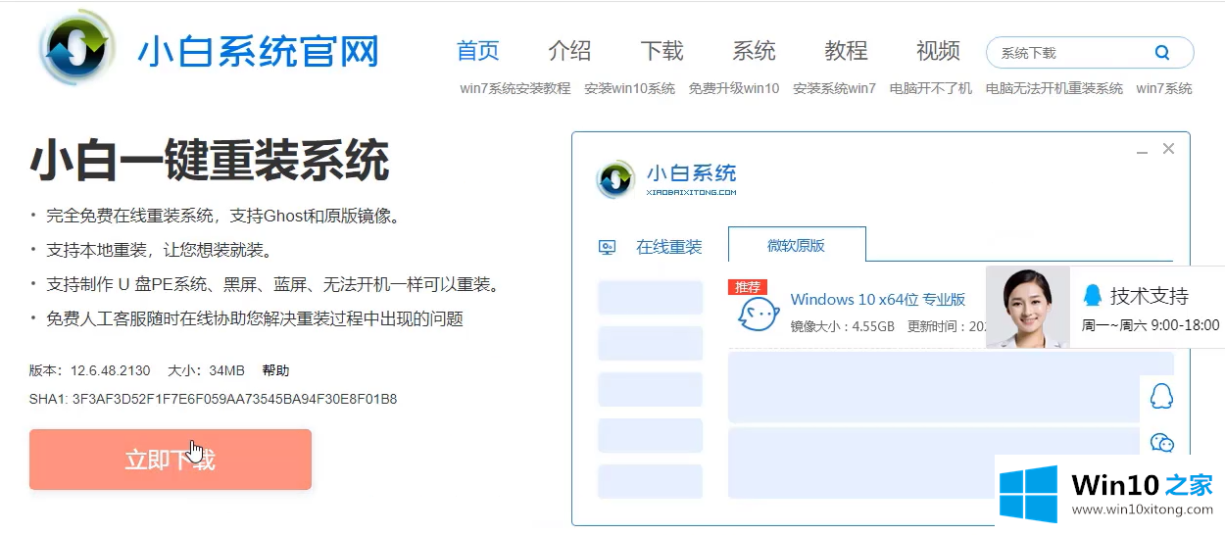The width and height of the screenshot is (1225, 535).
Task: Click the Windows 10 x64位 专业版 title
Action: click(x=878, y=299)
